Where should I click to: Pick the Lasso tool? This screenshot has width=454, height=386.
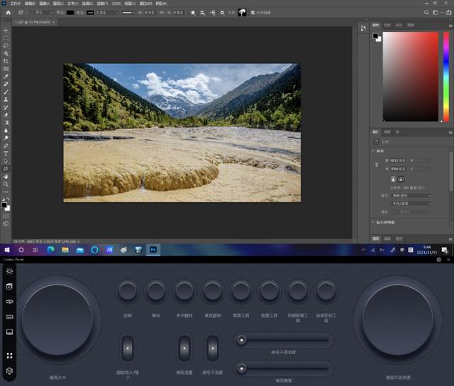(6, 45)
